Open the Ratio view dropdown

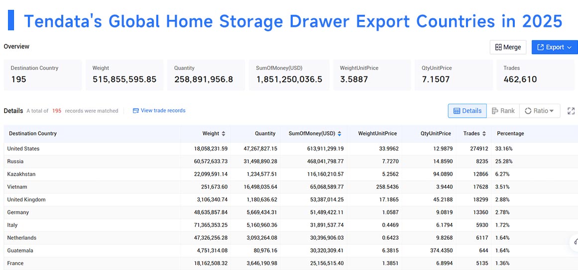point(539,111)
